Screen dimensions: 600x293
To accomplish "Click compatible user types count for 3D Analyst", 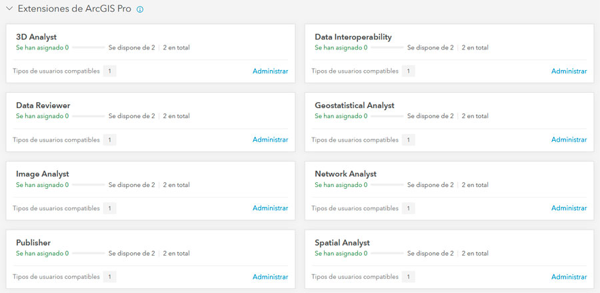I will [x=109, y=71].
